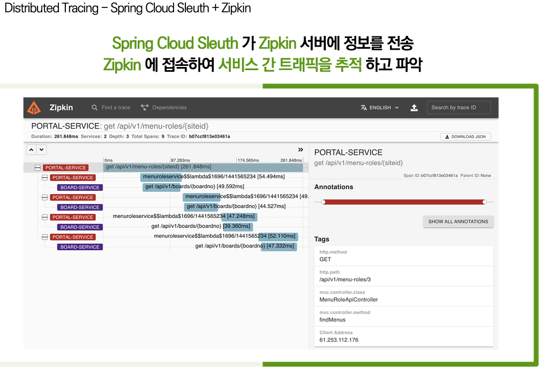Collapse the PORTAL-SERVICE span with 52.110ms
541x368 pixels.
pyautogui.click(x=44, y=237)
